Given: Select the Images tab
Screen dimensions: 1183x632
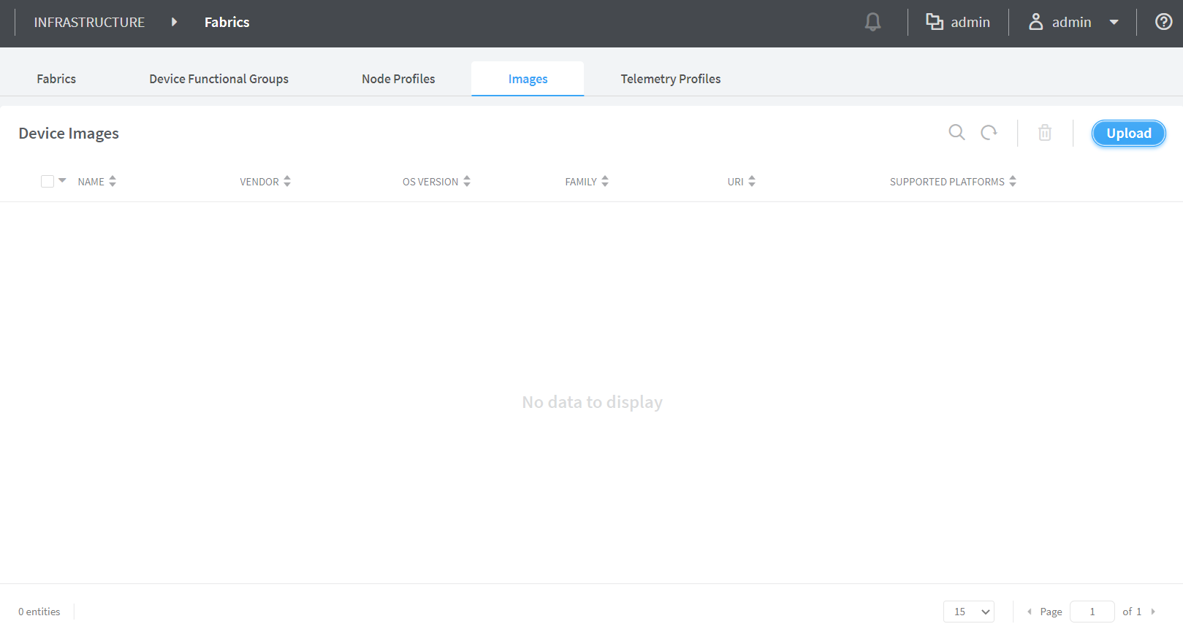Looking at the screenshot, I should 528,79.
